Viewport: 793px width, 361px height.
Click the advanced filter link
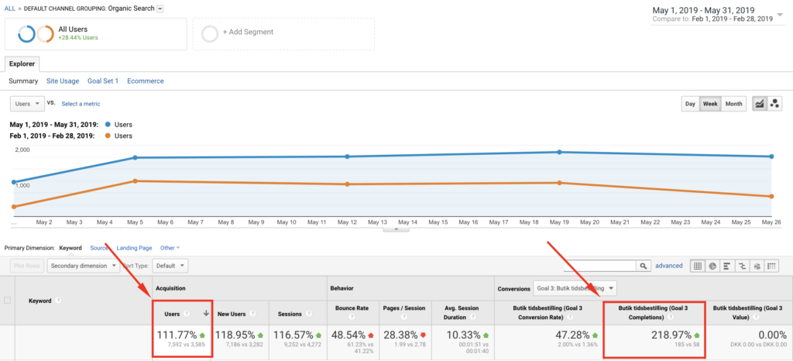point(669,266)
